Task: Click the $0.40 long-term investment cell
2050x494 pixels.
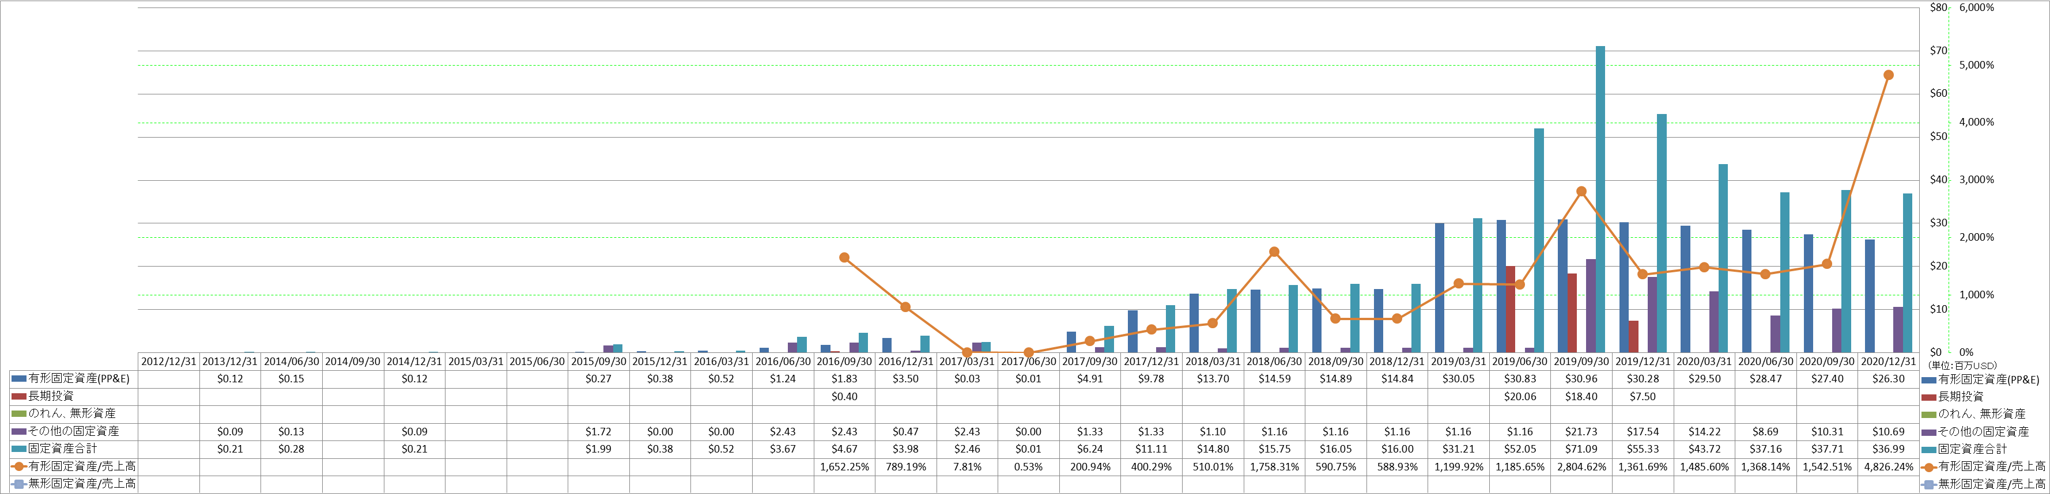Action: point(844,396)
